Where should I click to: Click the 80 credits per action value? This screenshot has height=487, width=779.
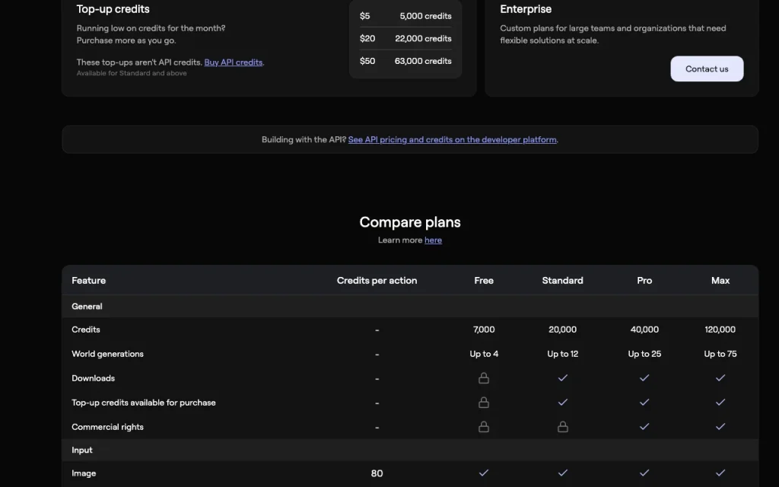(x=377, y=473)
